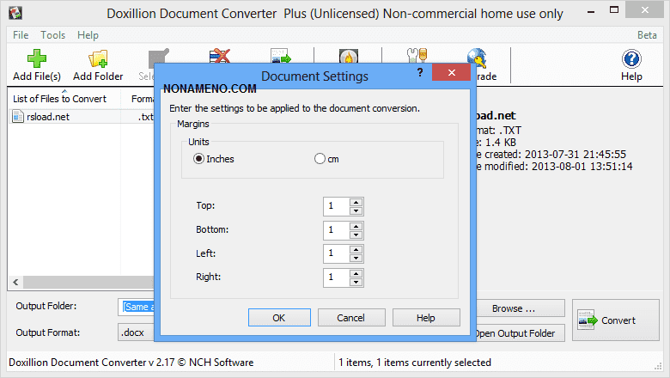Click the Convert button icon

coord(589,320)
